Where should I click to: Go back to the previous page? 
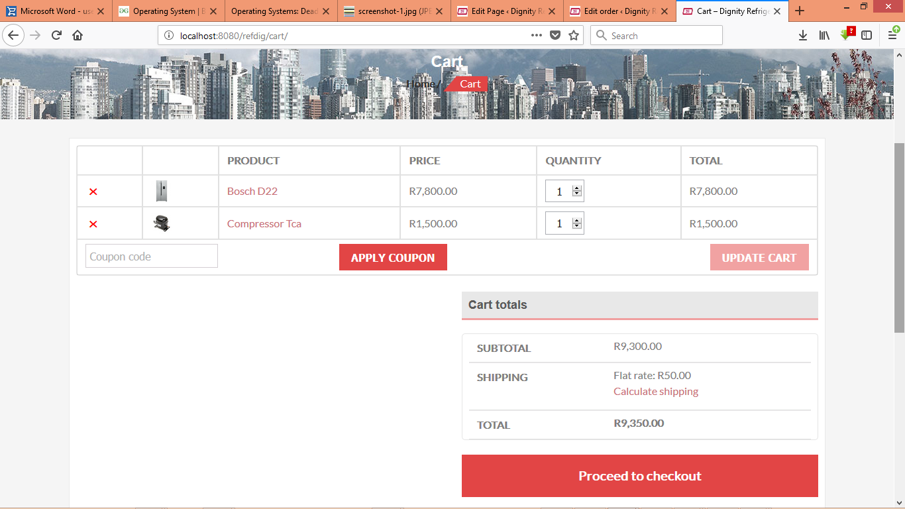pyautogui.click(x=13, y=35)
